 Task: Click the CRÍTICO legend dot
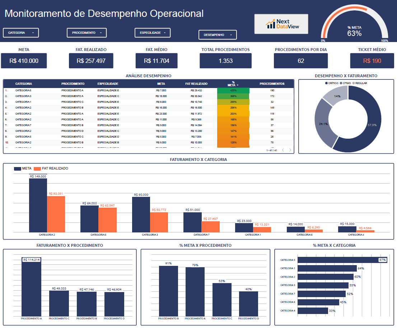tap(327, 83)
